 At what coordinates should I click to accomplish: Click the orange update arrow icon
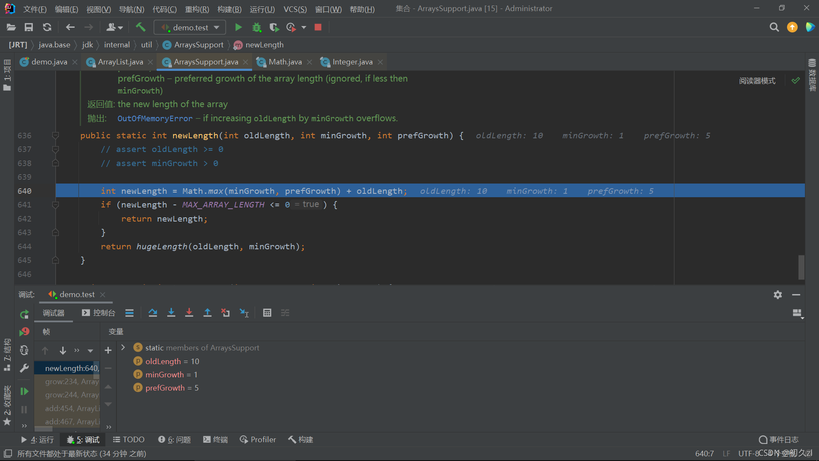(x=792, y=27)
